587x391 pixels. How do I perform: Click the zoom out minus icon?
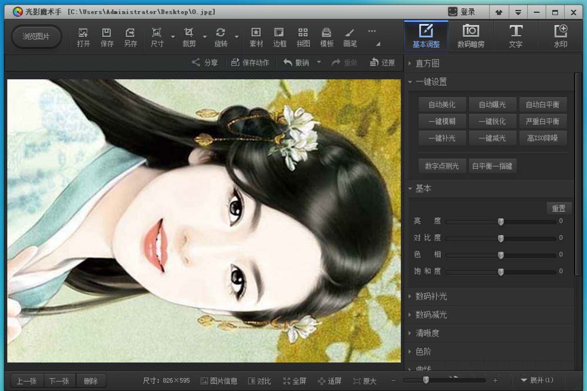tap(393, 380)
